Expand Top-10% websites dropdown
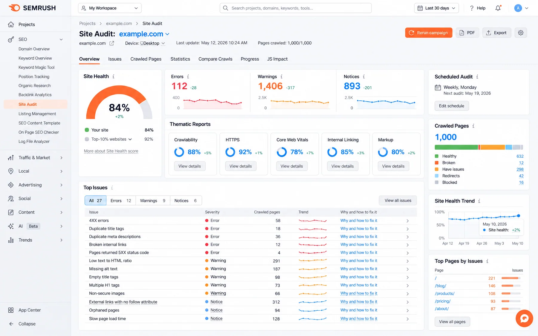 (130, 139)
